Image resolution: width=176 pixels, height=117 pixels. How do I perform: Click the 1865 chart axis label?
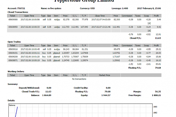155,107
